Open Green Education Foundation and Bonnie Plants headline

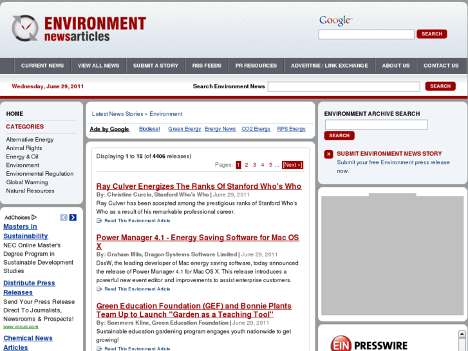coord(194,310)
